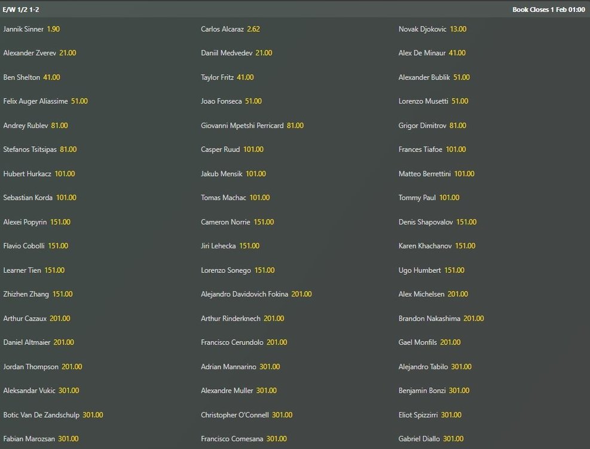The width and height of the screenshot is (590, 449).
Task: Select Jakub Mensik odds 101.00
Action: pos(256,174)
